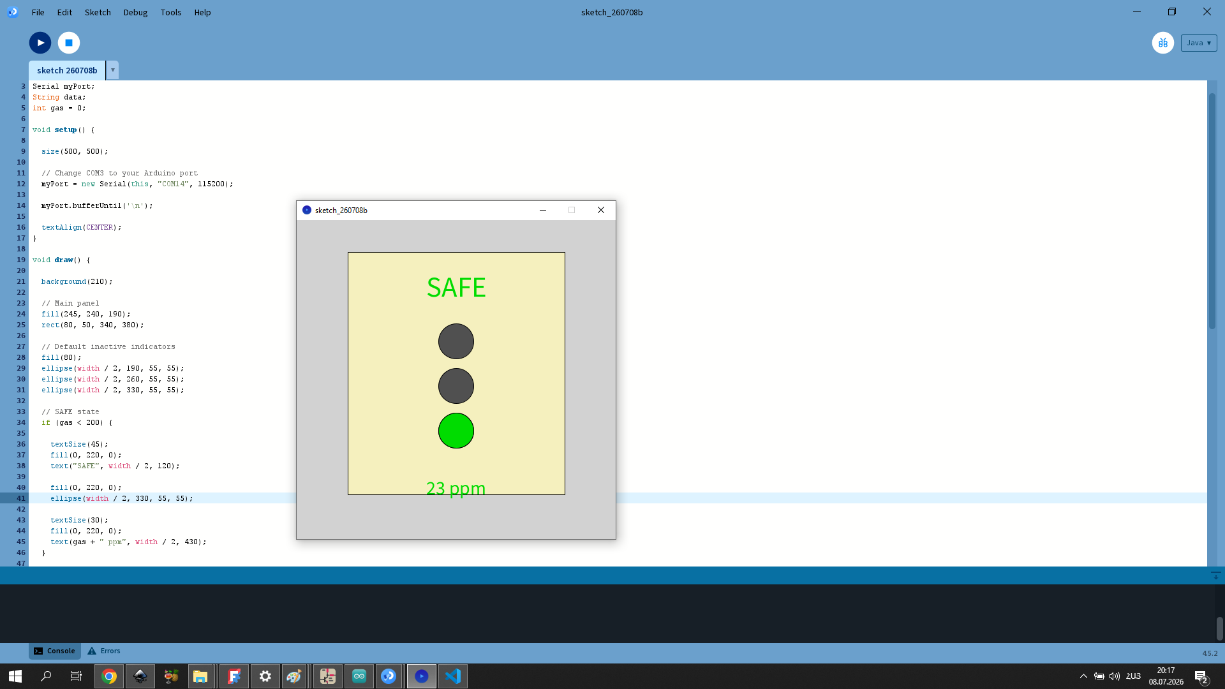Close the sketch_260708b output window

601,210
